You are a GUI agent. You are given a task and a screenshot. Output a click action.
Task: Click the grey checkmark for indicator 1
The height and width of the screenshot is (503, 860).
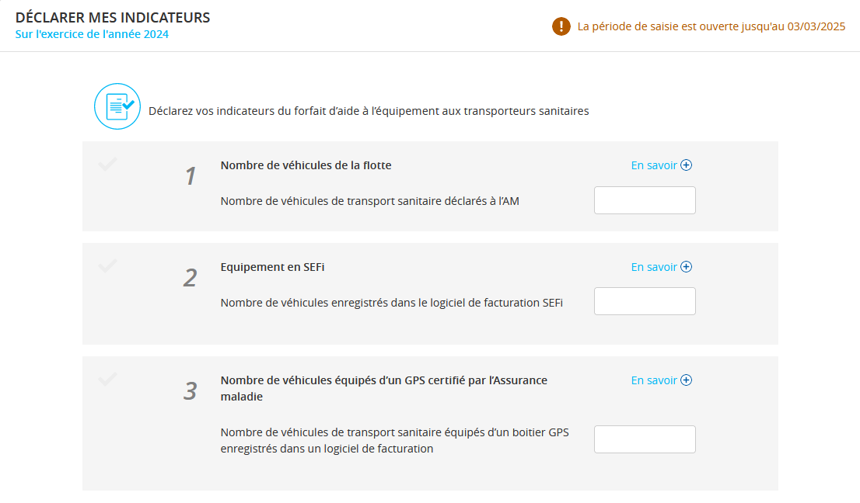pos(107,164)
